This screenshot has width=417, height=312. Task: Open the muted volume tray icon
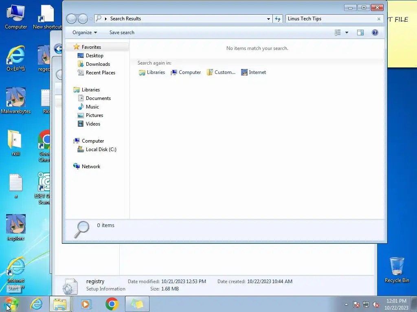pyautogui.click(x=376, y=304)
